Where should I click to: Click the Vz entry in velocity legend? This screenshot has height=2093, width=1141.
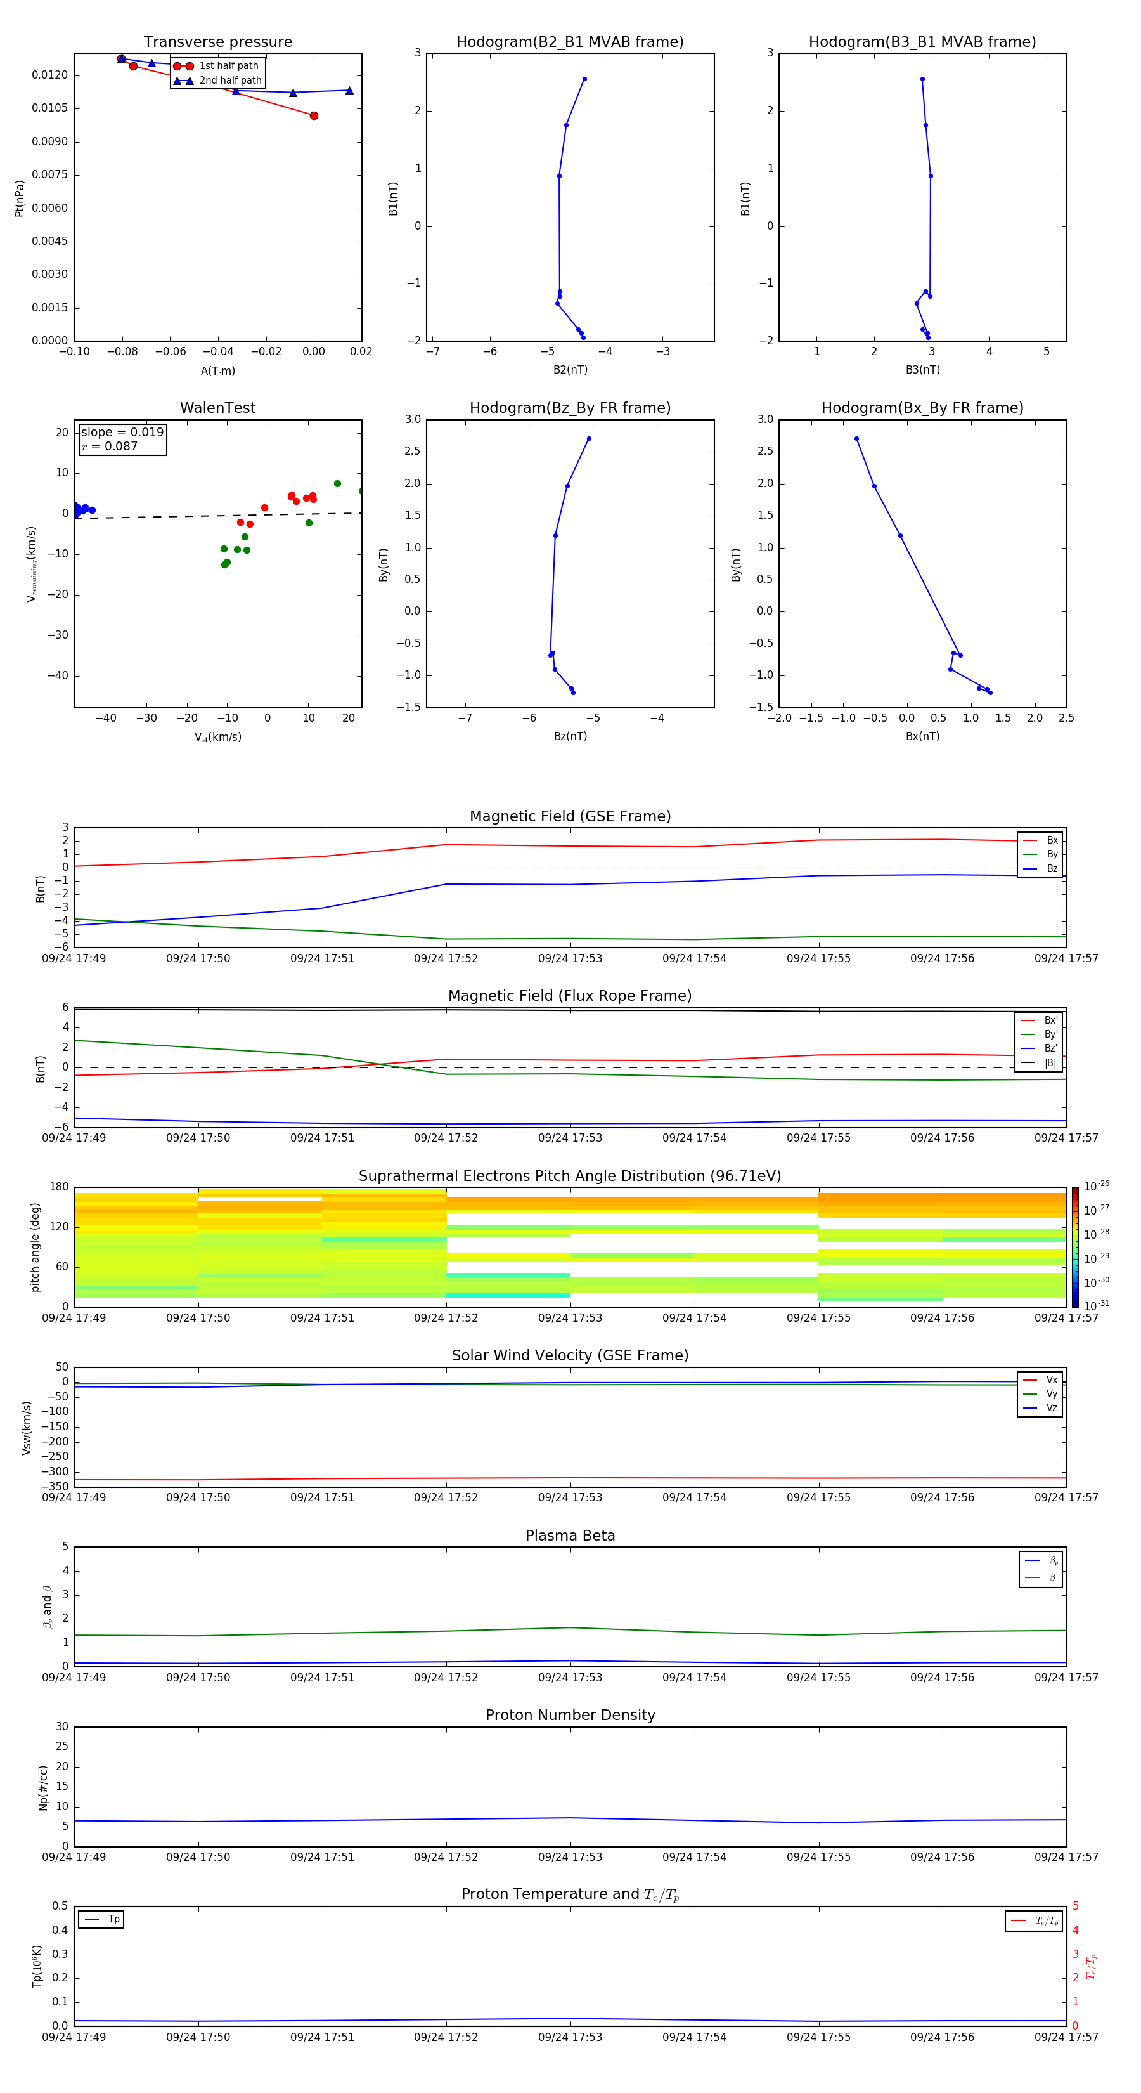pyautogui.click(x=1040, y=1407)
